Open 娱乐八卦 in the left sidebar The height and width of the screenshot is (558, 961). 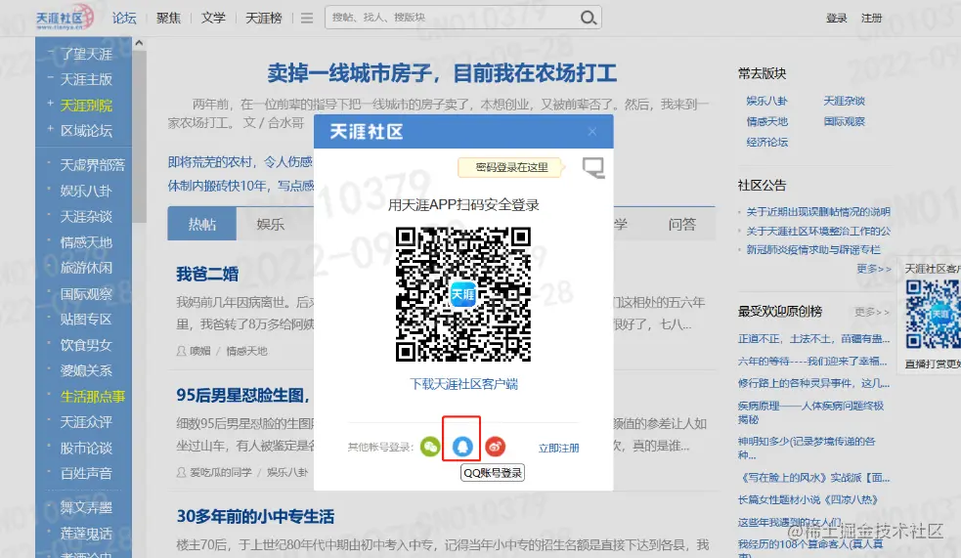86,191
